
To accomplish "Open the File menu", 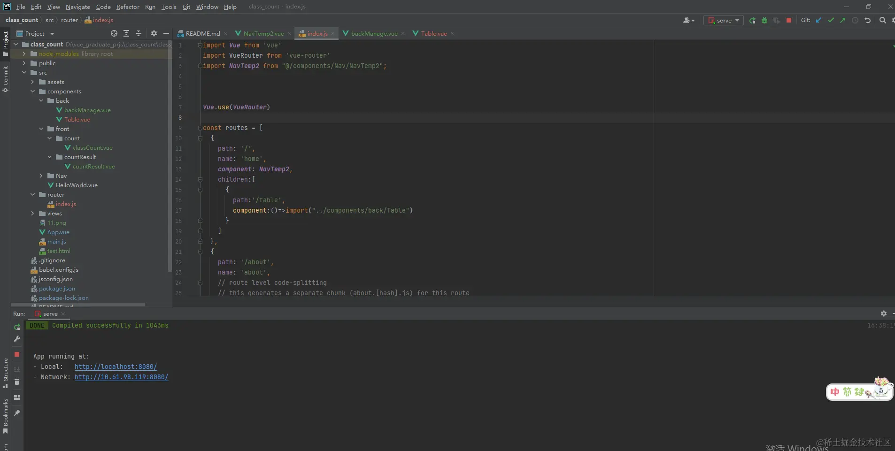I will 21,7.
